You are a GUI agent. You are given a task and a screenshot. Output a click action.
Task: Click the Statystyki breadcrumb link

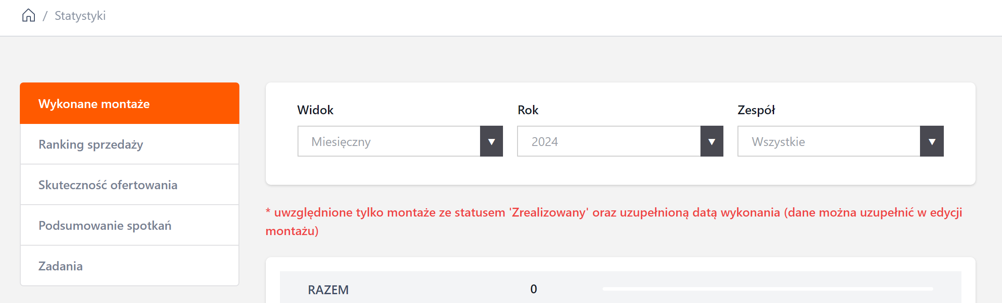tap(80, 16)
